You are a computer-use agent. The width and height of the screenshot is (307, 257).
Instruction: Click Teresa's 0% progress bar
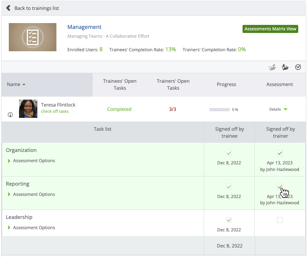(220, 109)
